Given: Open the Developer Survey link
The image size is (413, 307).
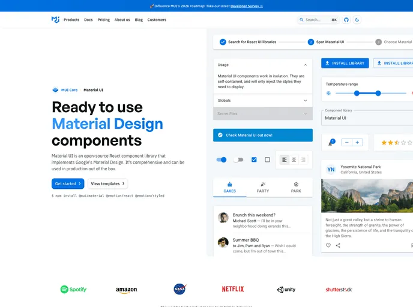Looking at the screenshot, I should click(247, 6).
